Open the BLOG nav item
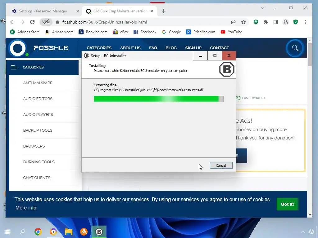Image resolution: width=318 pixels, height=238 pixels. pyautogui.click(x=171, y=48)
